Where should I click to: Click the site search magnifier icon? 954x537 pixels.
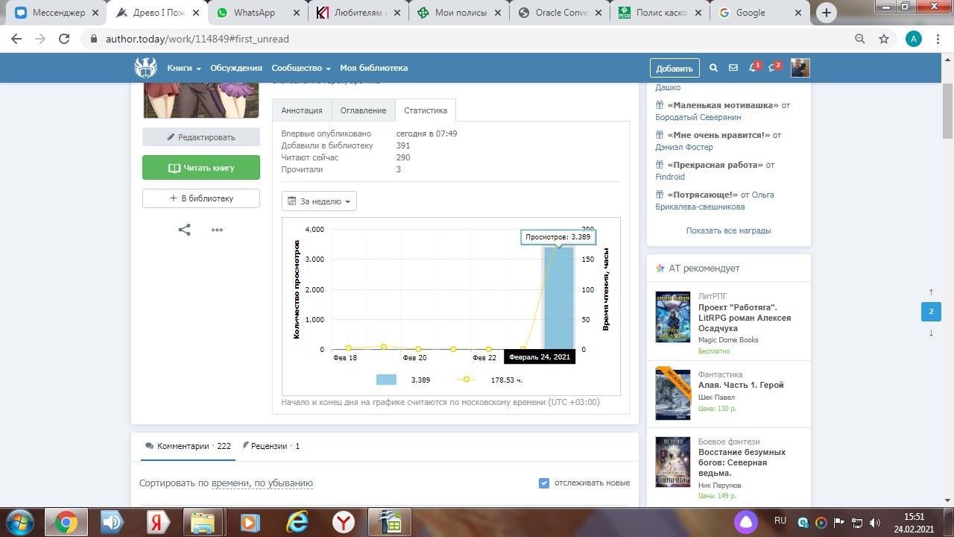(x=713, y=68)
